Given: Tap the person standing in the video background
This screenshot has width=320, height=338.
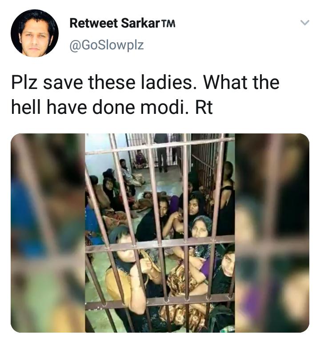Looking at the screenshot, I should pos(162,152).
